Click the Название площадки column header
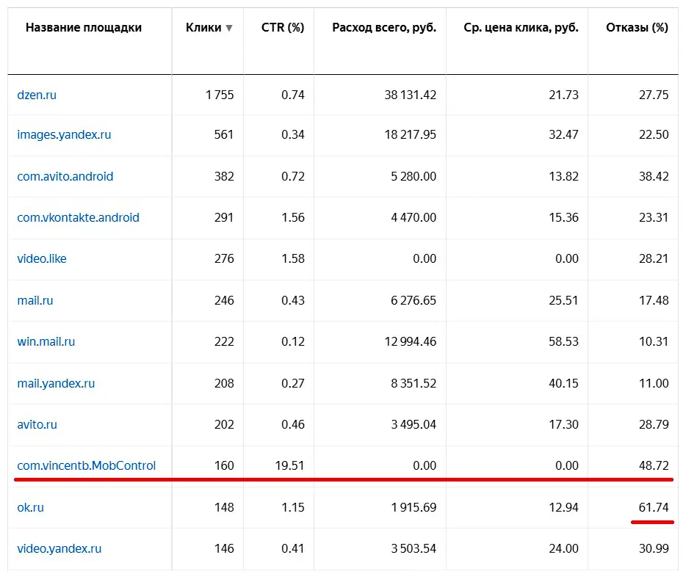This screenshot has width=686, height=574. click(x=84, y=28)
